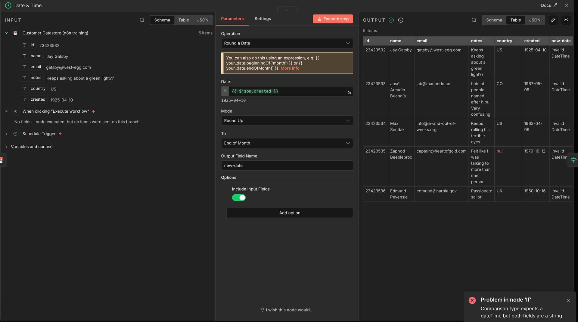Toggle off Include Input Fields switch
Image resolution: width=578 pixels, height=322 pixels.
pos(239,198)
